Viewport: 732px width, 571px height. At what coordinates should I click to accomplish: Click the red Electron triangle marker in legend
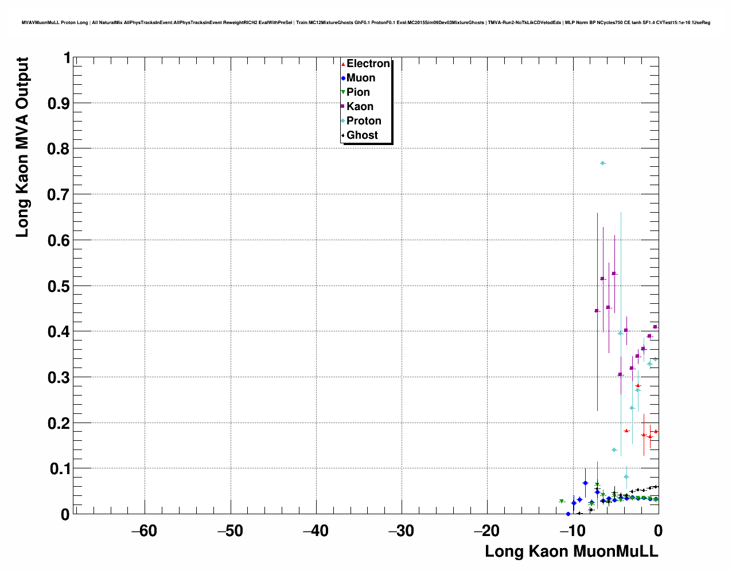point(343,64)
